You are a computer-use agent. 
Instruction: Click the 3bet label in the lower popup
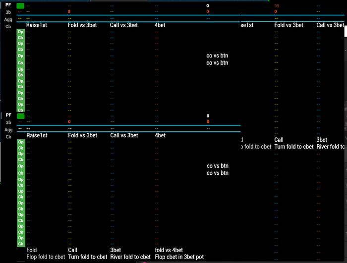[116, 250]
